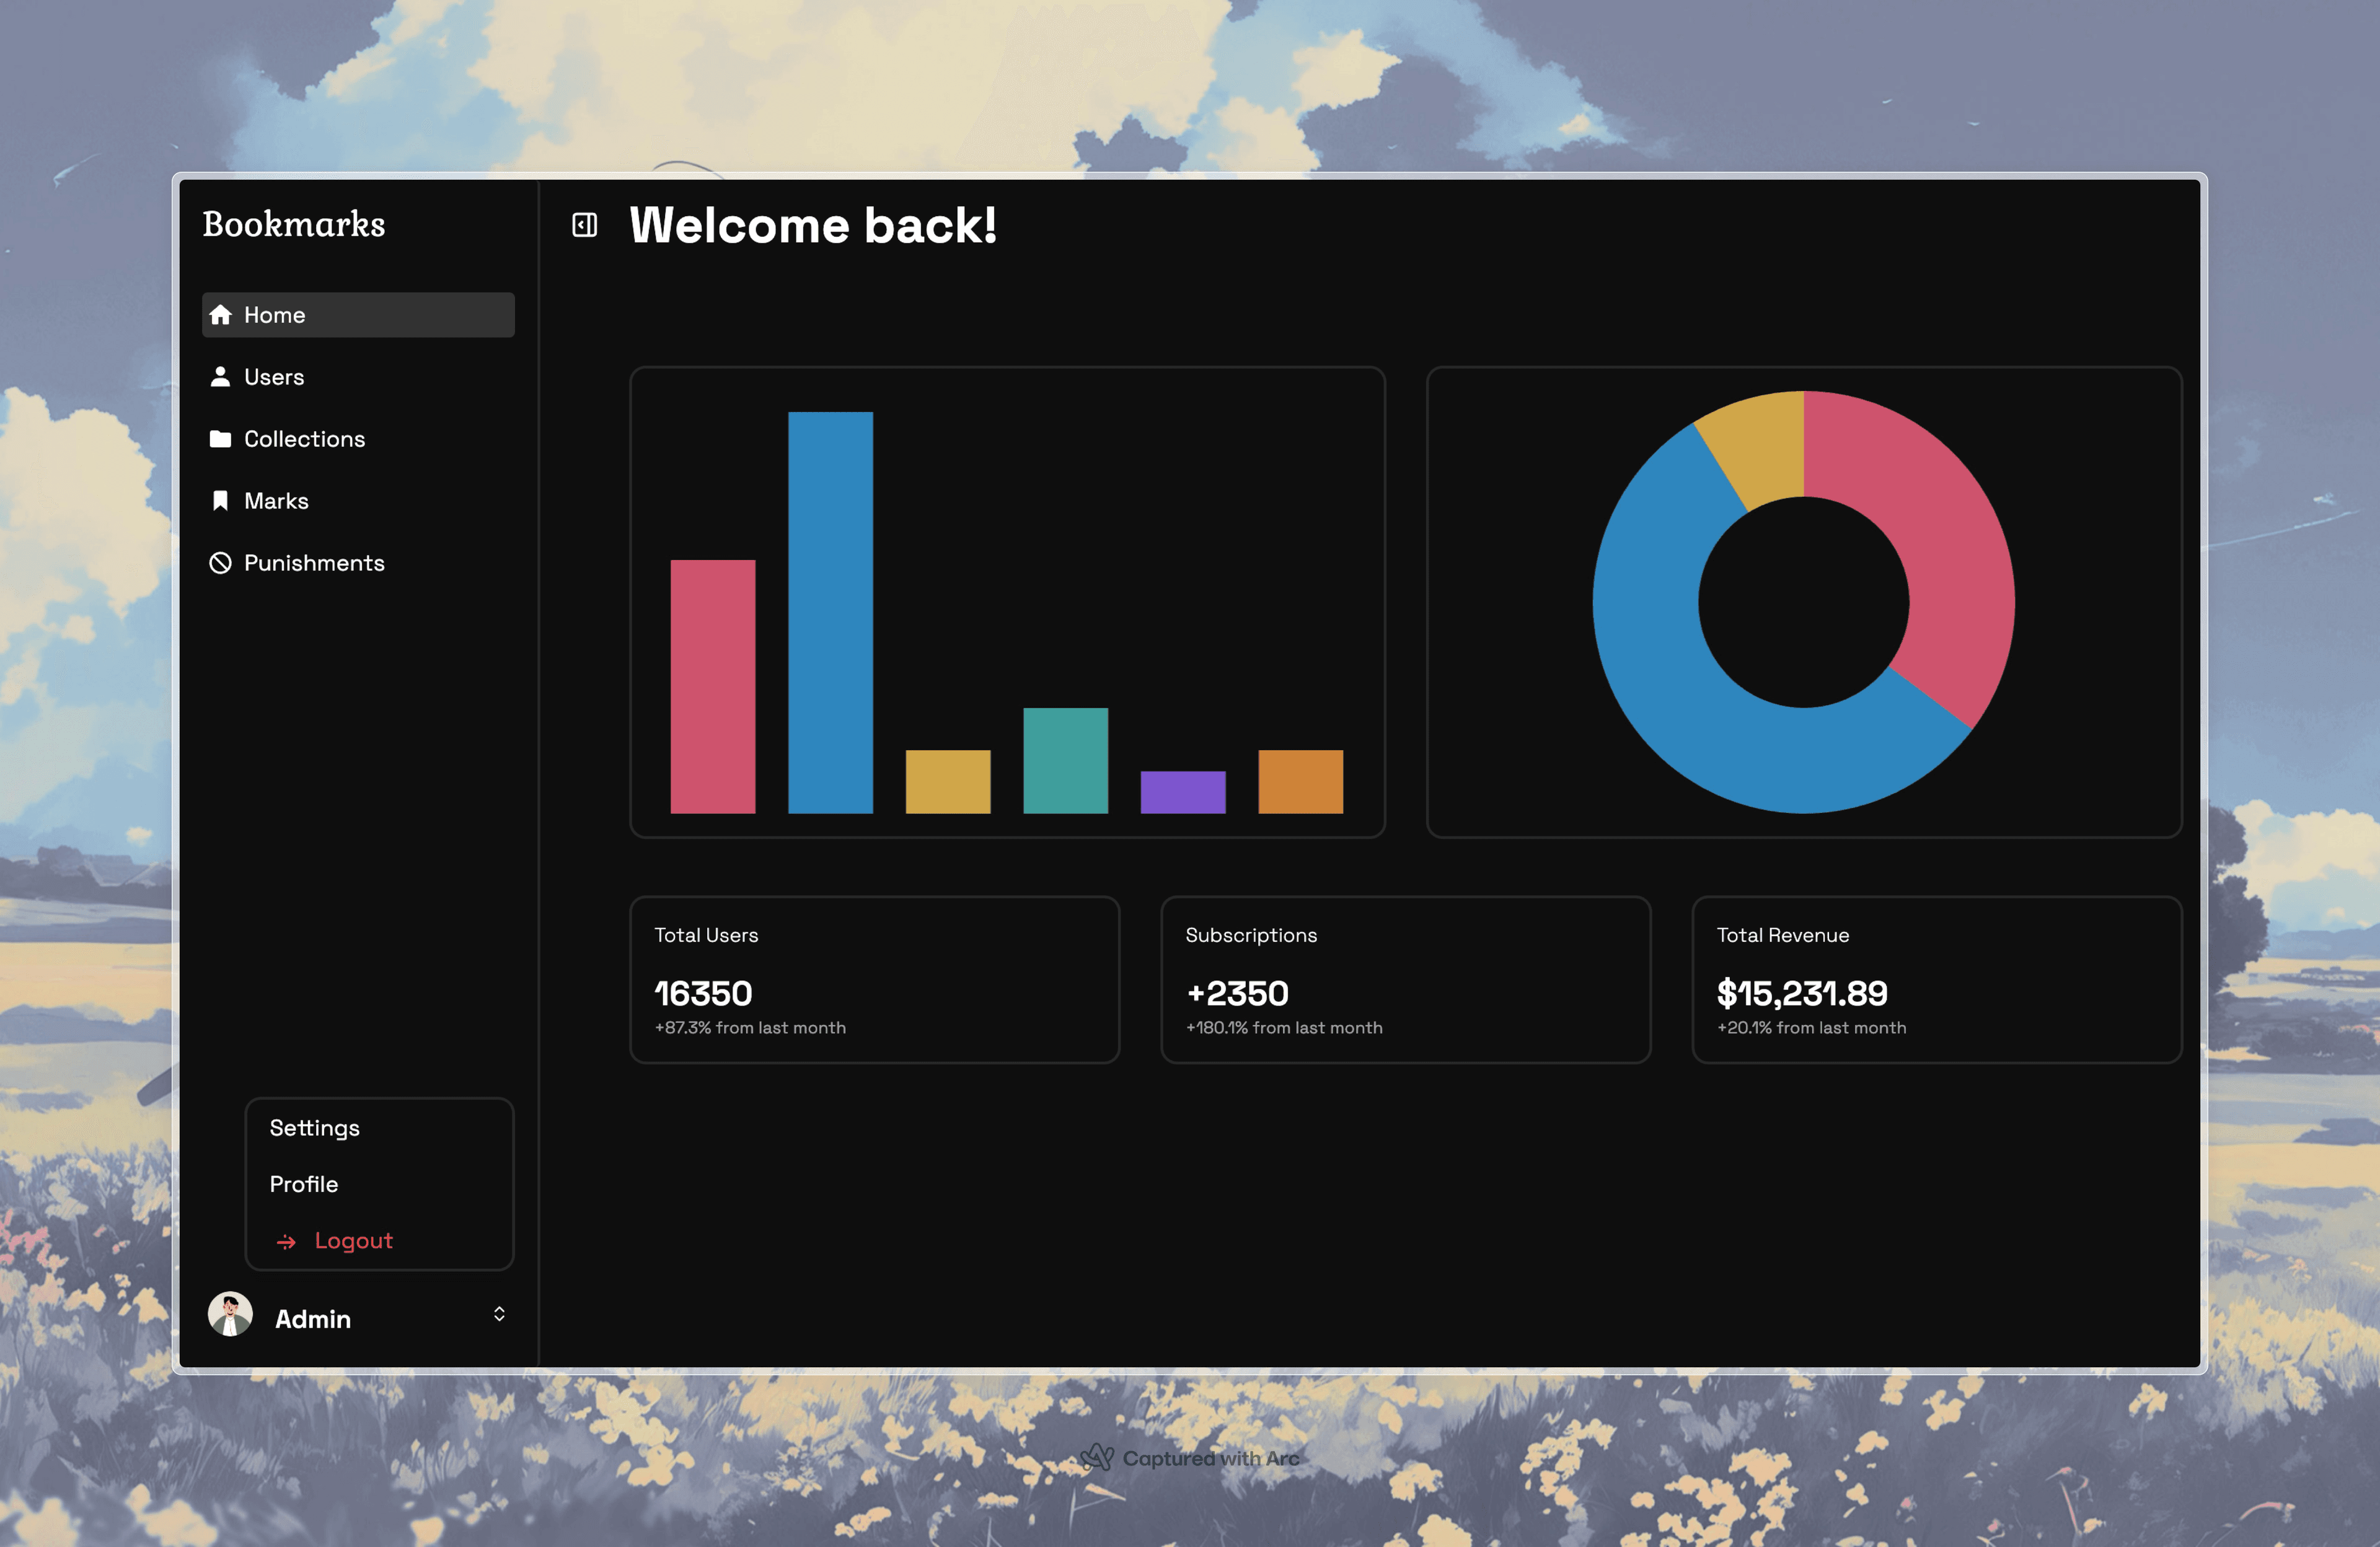
Task: Select the purple bar in bar chart
Action: click(1183, 792)
